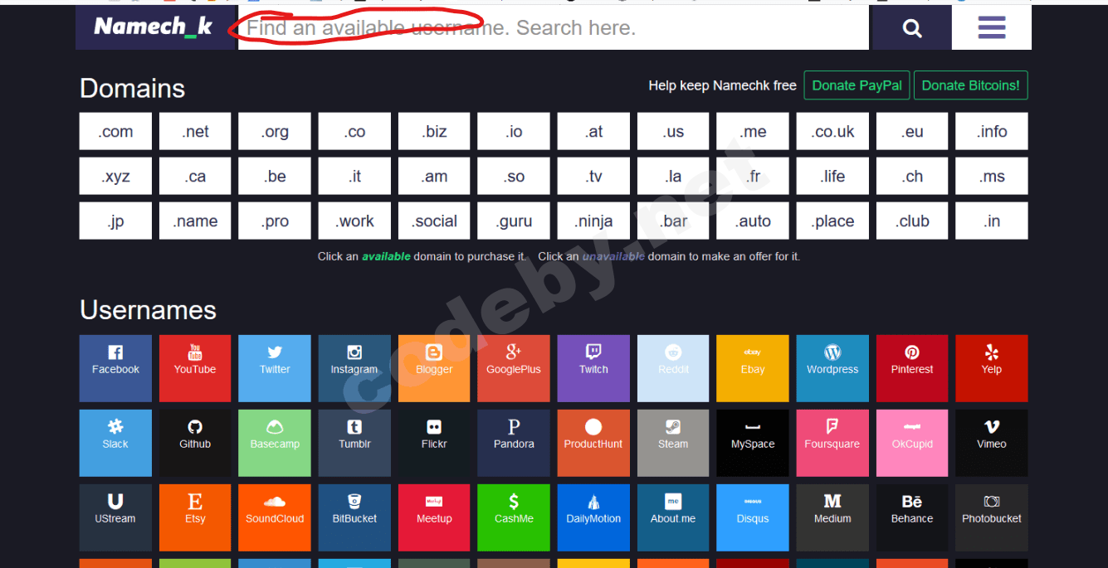Click the BitBucket tile
The height and width of the screenshot is (568, 1108).
(354, 517)
